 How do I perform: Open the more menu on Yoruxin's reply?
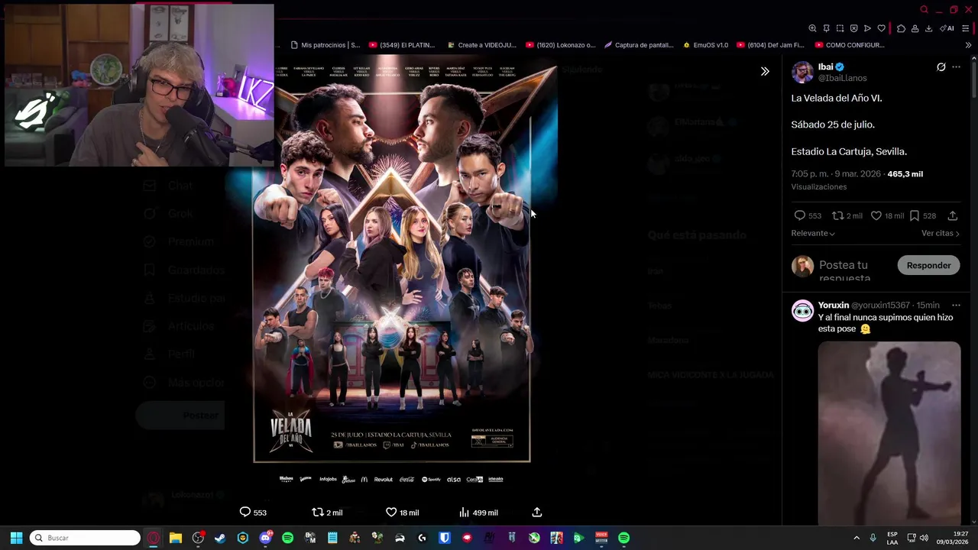click(x=956, y=306)
